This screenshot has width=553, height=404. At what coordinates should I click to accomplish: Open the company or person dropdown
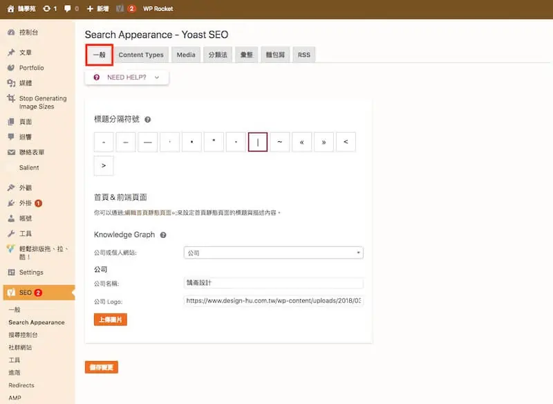coord(274,252)
